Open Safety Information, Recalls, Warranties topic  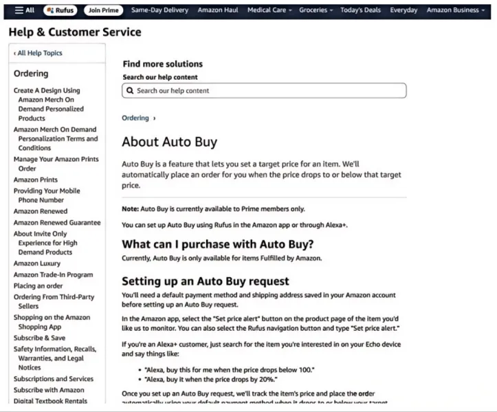coord(55,358)
